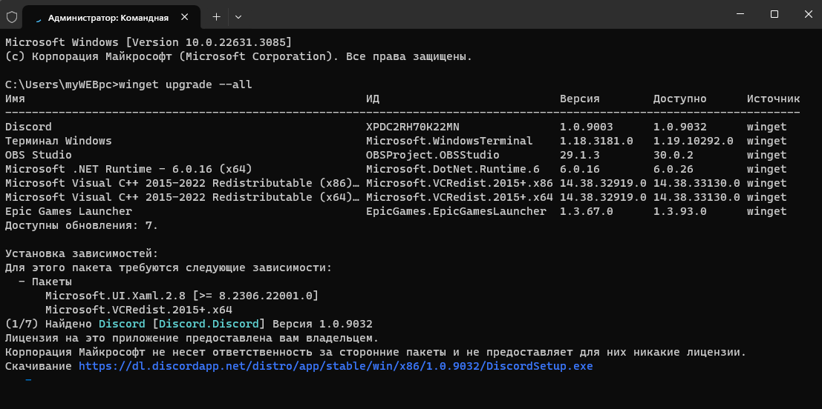Click the Microsoft.WindowsTerminal ID text

coord(449,141)
